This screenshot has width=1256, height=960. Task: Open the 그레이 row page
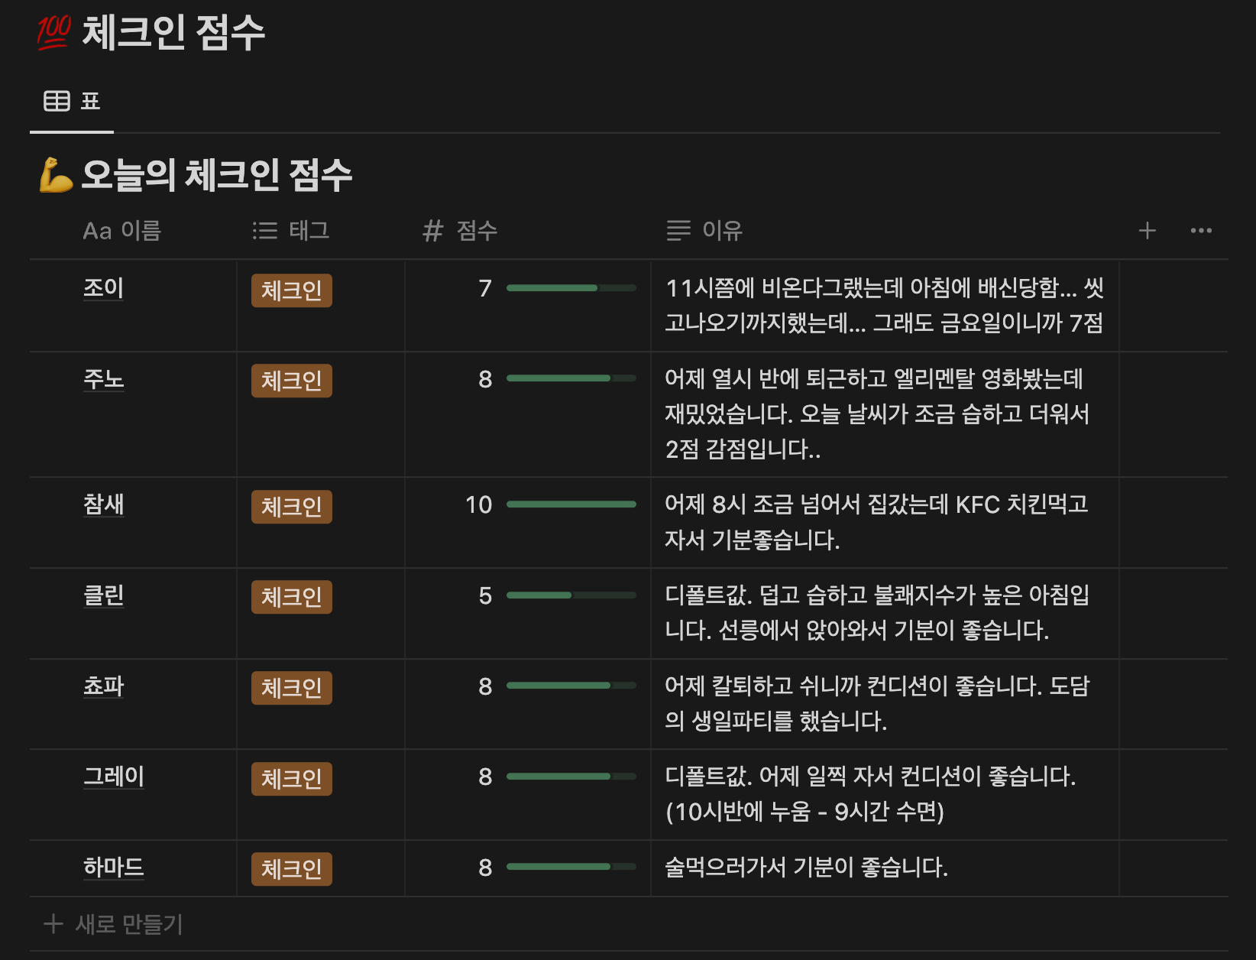pyautogui.click(x=113, y=777)
